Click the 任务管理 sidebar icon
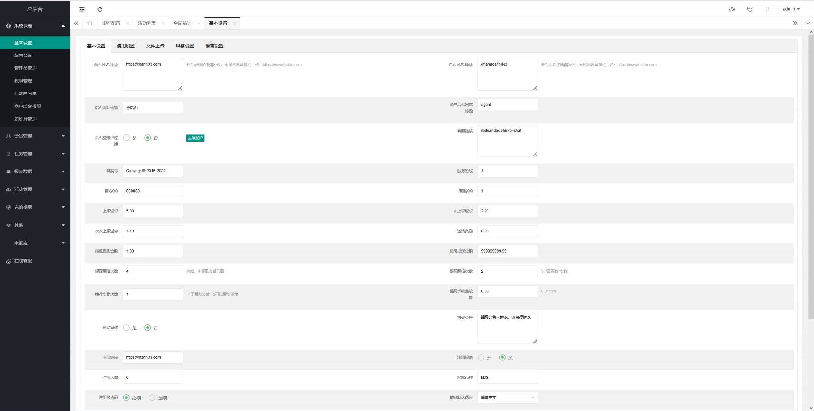The height and width of the screenshot is (411, 814). (8, 154)
